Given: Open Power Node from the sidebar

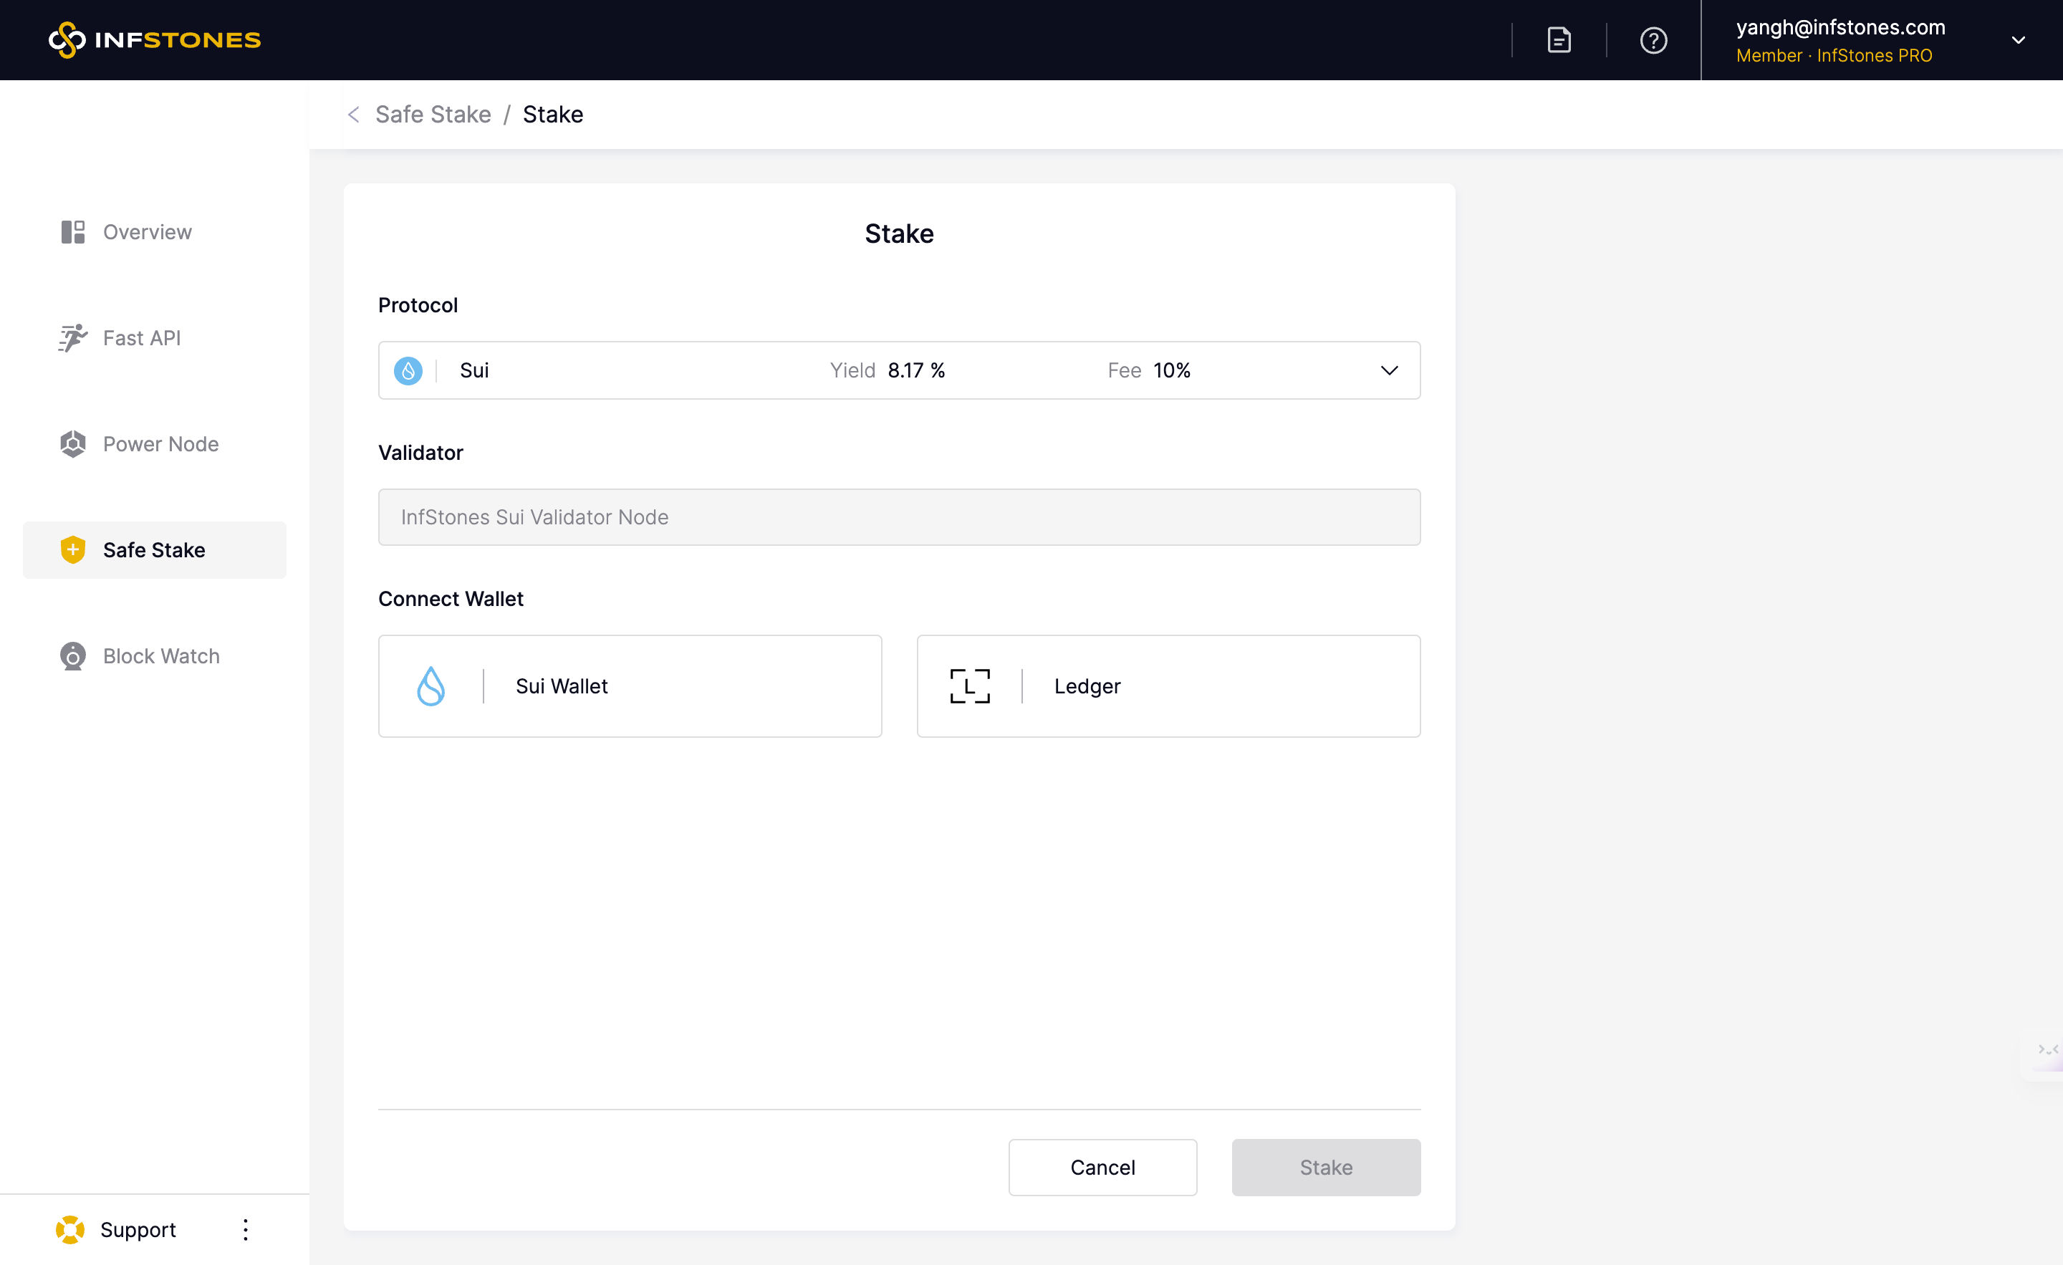Looking at the screenshot, I should tap(160, 443).
